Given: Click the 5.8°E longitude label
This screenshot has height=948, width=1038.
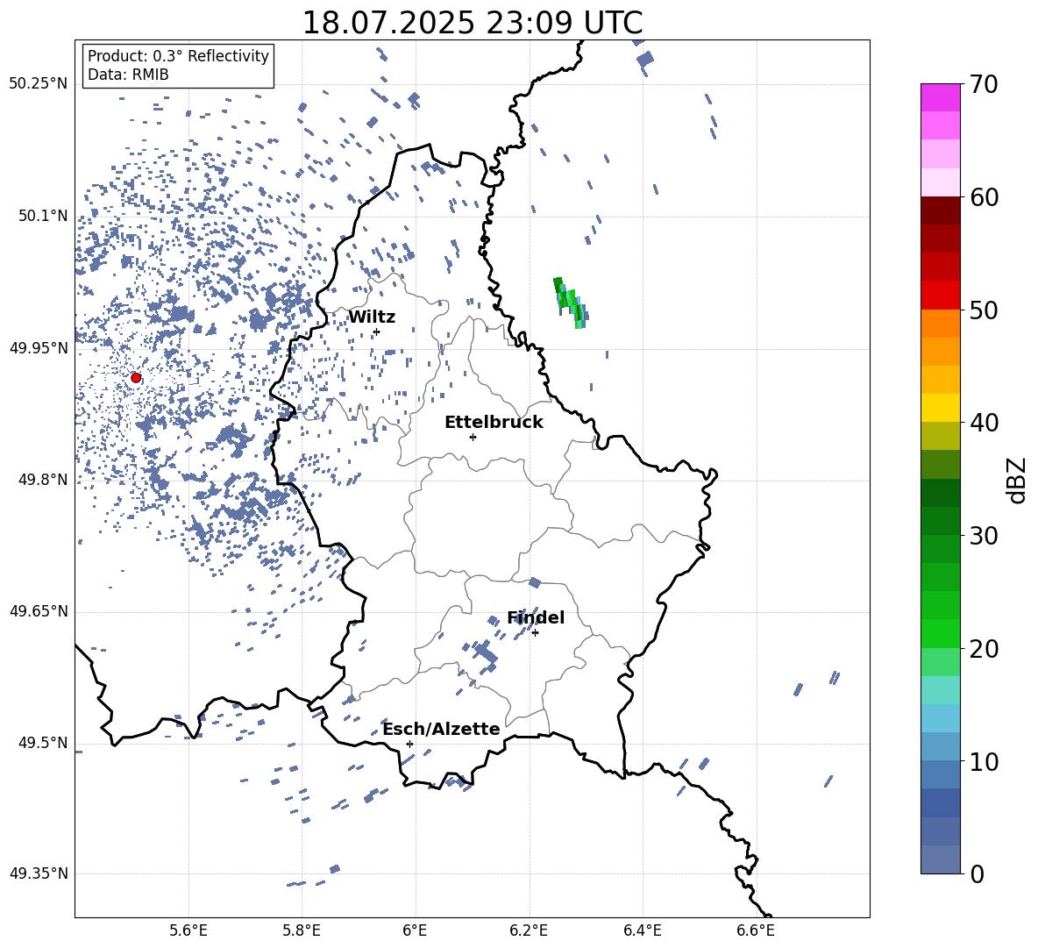Looking at the screenshot, I should point(302,931).
